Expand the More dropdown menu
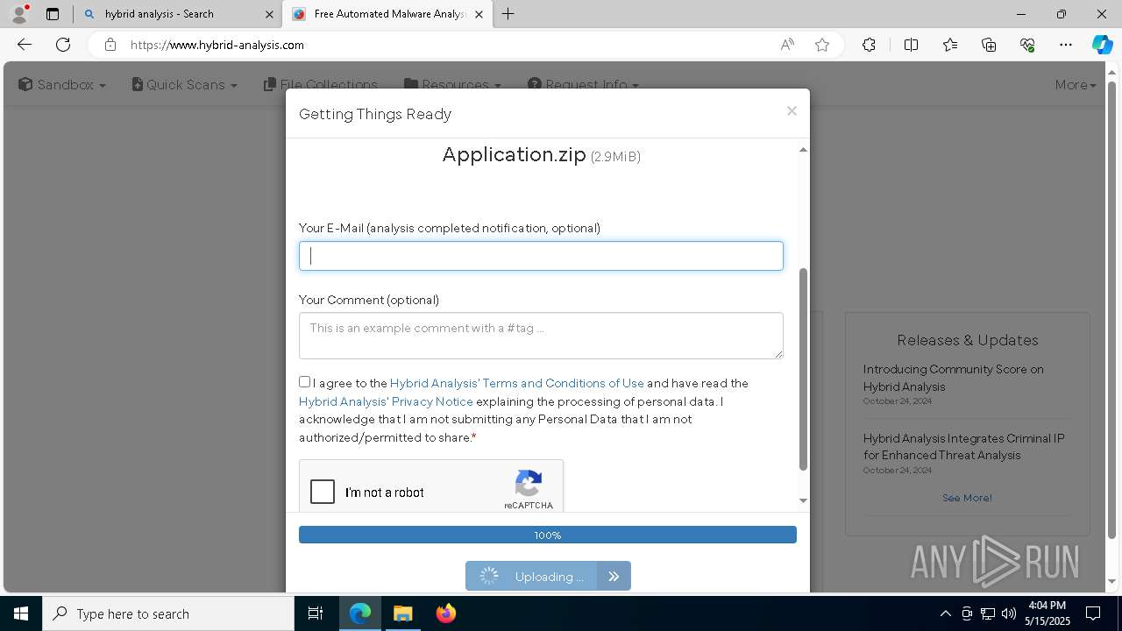 (1076, 84)
